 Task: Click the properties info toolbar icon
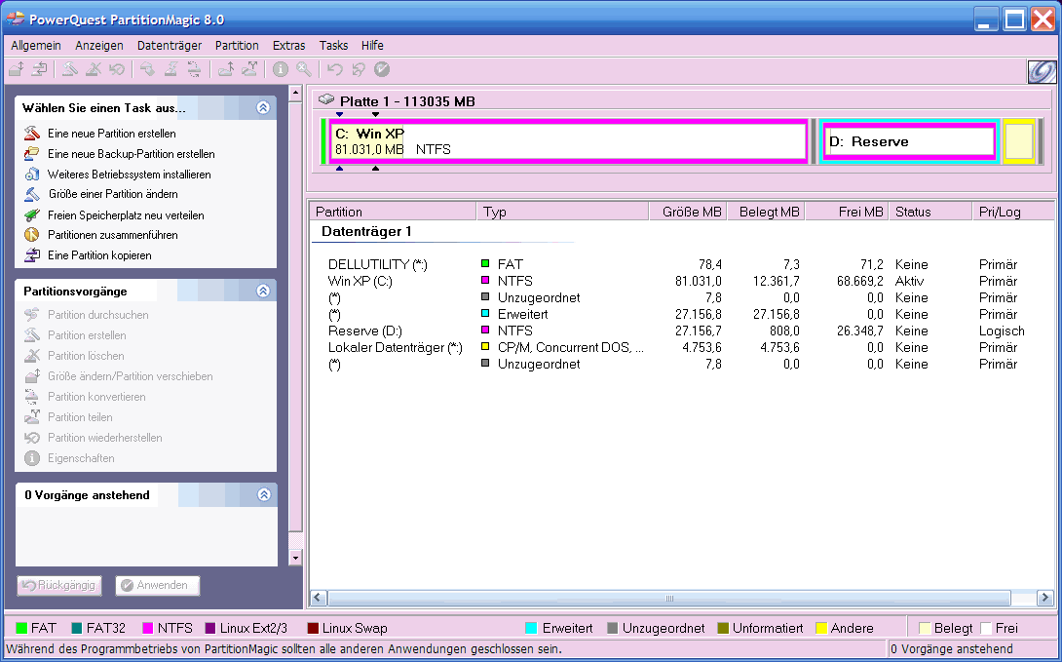click(x=281, y=69)
